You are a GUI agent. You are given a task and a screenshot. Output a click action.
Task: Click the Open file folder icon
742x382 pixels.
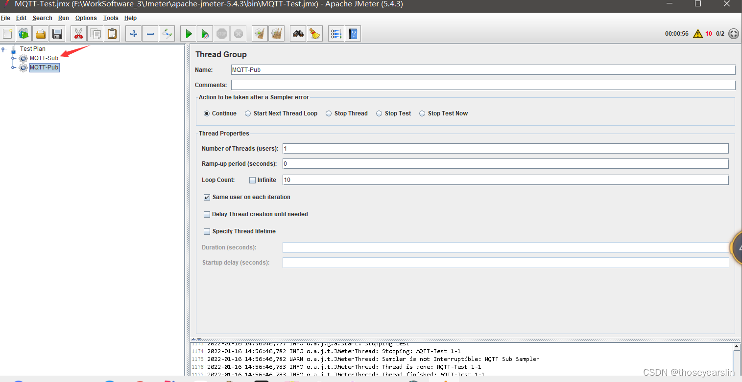coord(41,34)
